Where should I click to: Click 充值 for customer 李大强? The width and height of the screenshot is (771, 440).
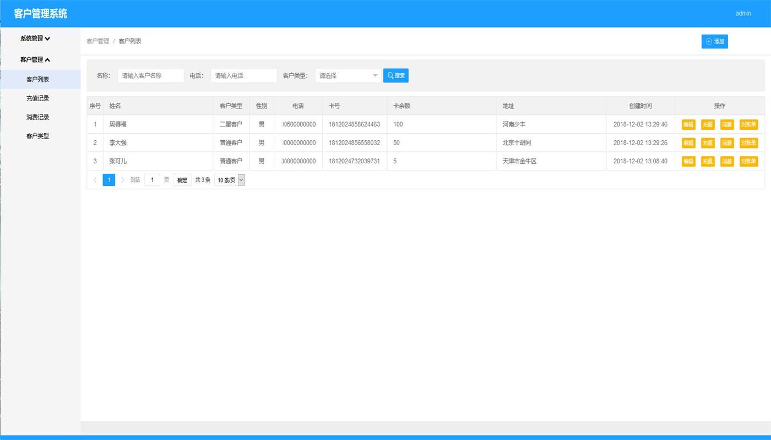point(708,143)
